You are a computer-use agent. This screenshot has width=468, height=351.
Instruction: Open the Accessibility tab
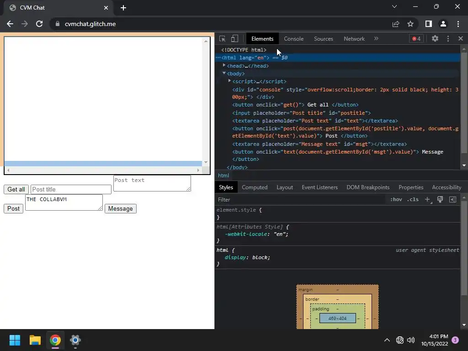point(446,187)
